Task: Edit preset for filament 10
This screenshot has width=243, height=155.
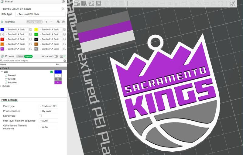Action: pos(64,49)
